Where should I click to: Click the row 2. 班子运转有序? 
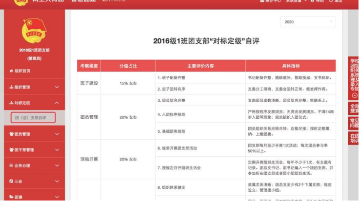coord(200,89)
